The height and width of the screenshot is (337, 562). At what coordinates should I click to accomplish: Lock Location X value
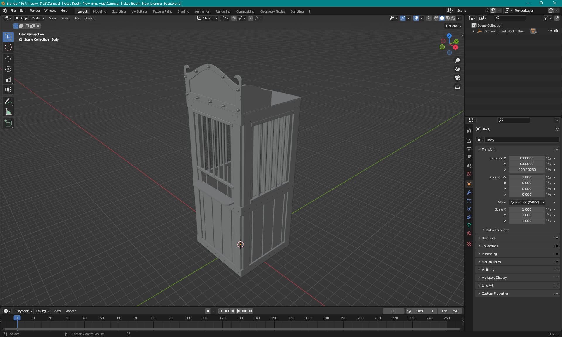tap(549, 158)
